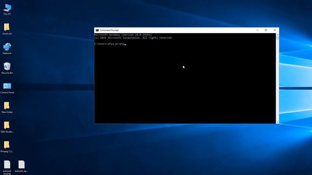Minimize the Command Prompt window
This screenshot has width=312, height=175.
257,30
